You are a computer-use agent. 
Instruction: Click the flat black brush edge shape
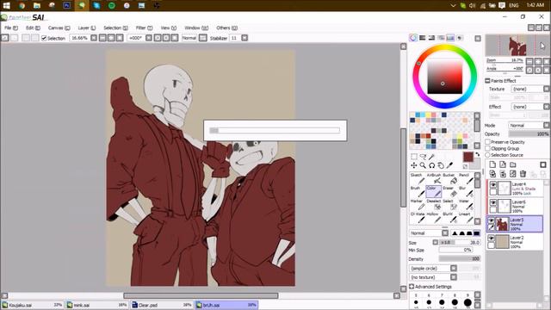coord(476,233)
